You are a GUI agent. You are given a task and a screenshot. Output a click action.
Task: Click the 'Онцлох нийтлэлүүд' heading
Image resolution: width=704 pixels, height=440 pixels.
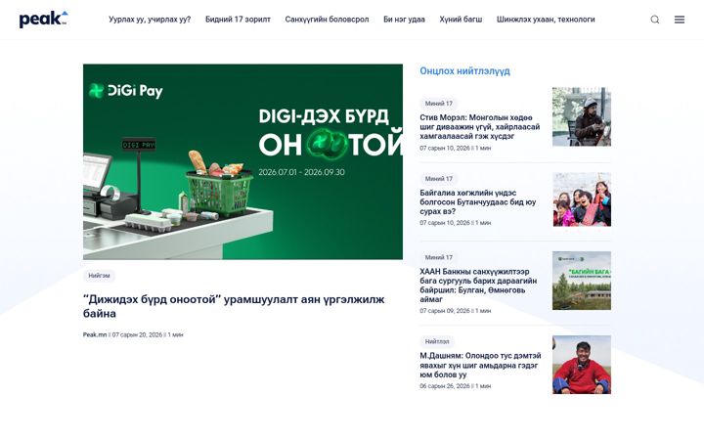pos(464,71)
